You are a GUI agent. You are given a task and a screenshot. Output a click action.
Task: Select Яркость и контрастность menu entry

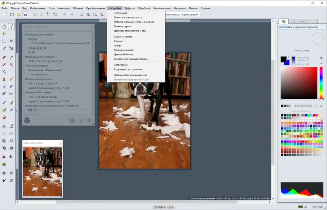pos(128,17)
